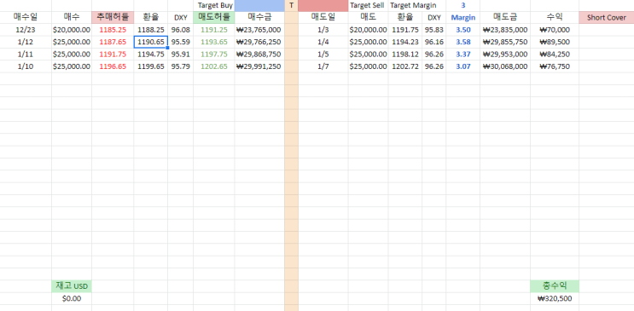Click the empty red cell left of Target Sell
634x311 pixels.
click(x=323, y=6)
